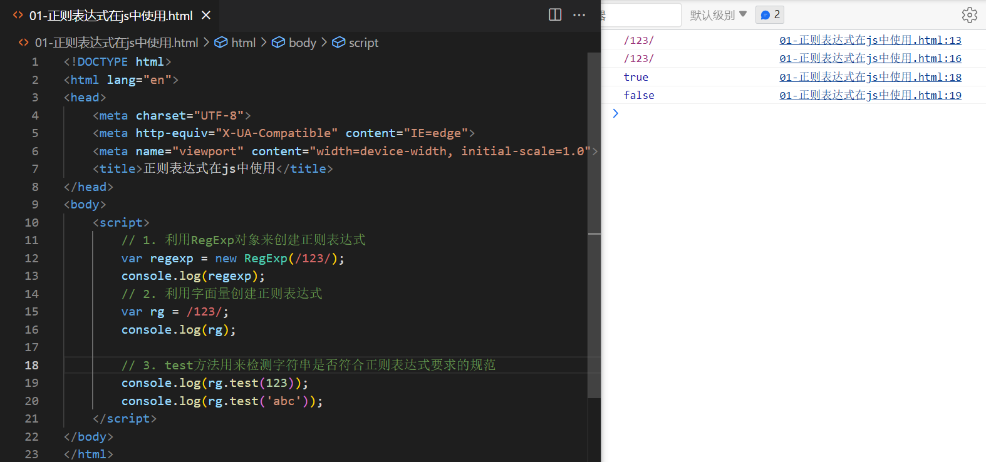Open source link ending in html:16
The image size is (986, 462).
click(870, 58)
